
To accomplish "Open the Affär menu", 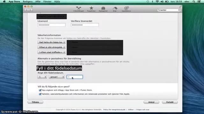I will pyautogui.click(x=38, y=2).
